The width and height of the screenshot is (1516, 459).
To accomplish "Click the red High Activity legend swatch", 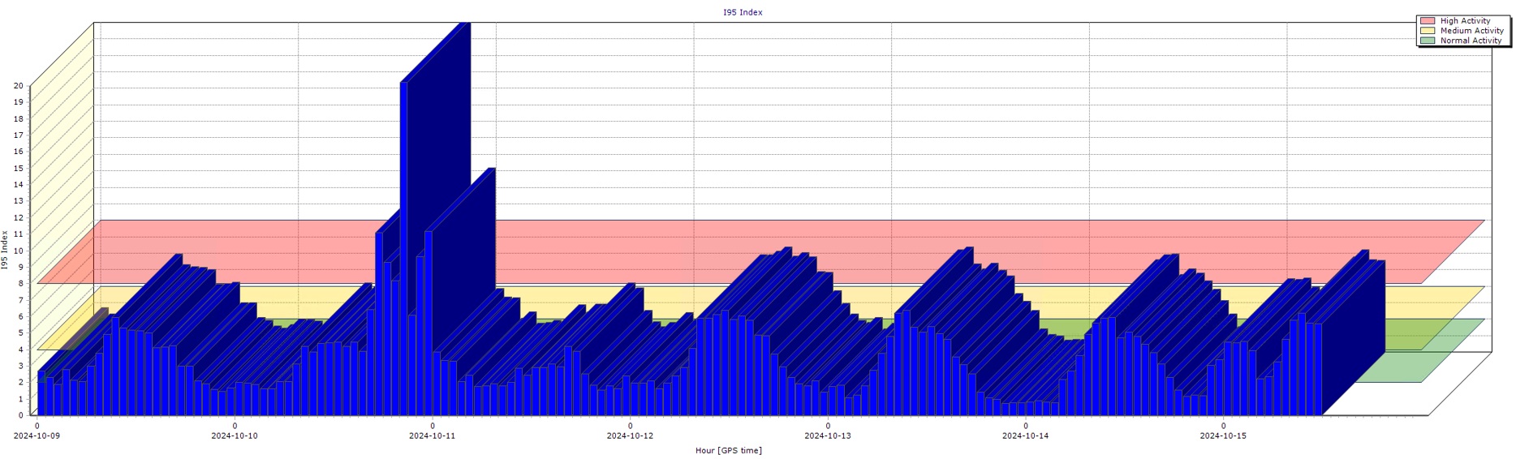I will 1428,21.
